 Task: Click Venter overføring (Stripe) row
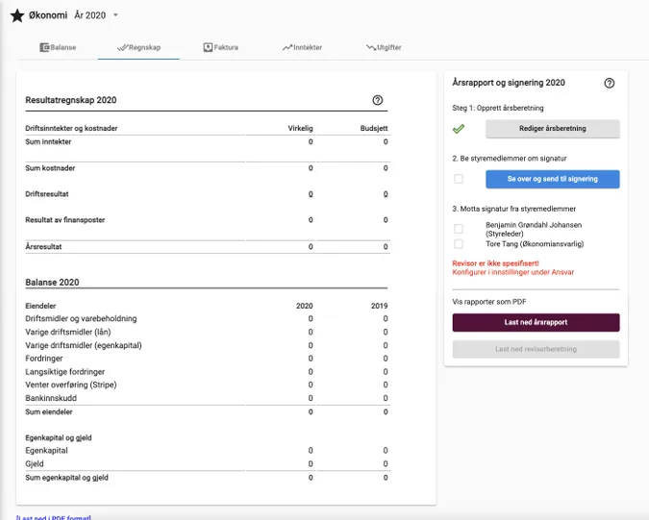click(208, 385)
